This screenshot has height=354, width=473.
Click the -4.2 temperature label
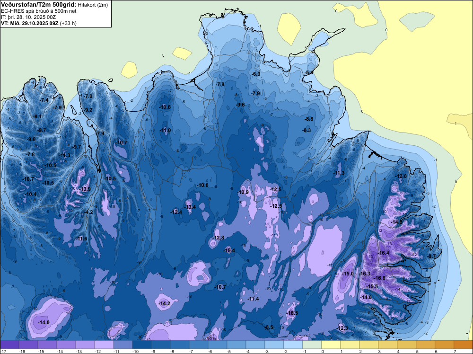(88, 212)
